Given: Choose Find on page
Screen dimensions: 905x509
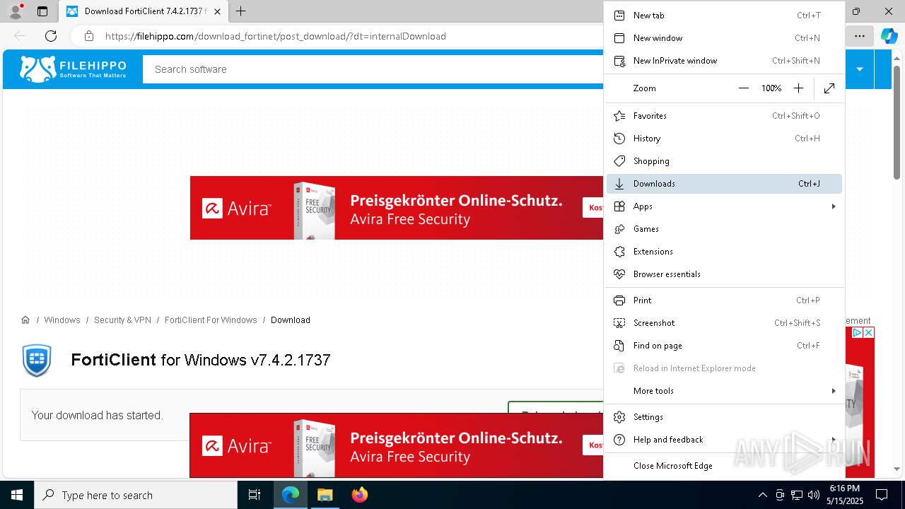Looking at the screenshot, I should 724,346.
